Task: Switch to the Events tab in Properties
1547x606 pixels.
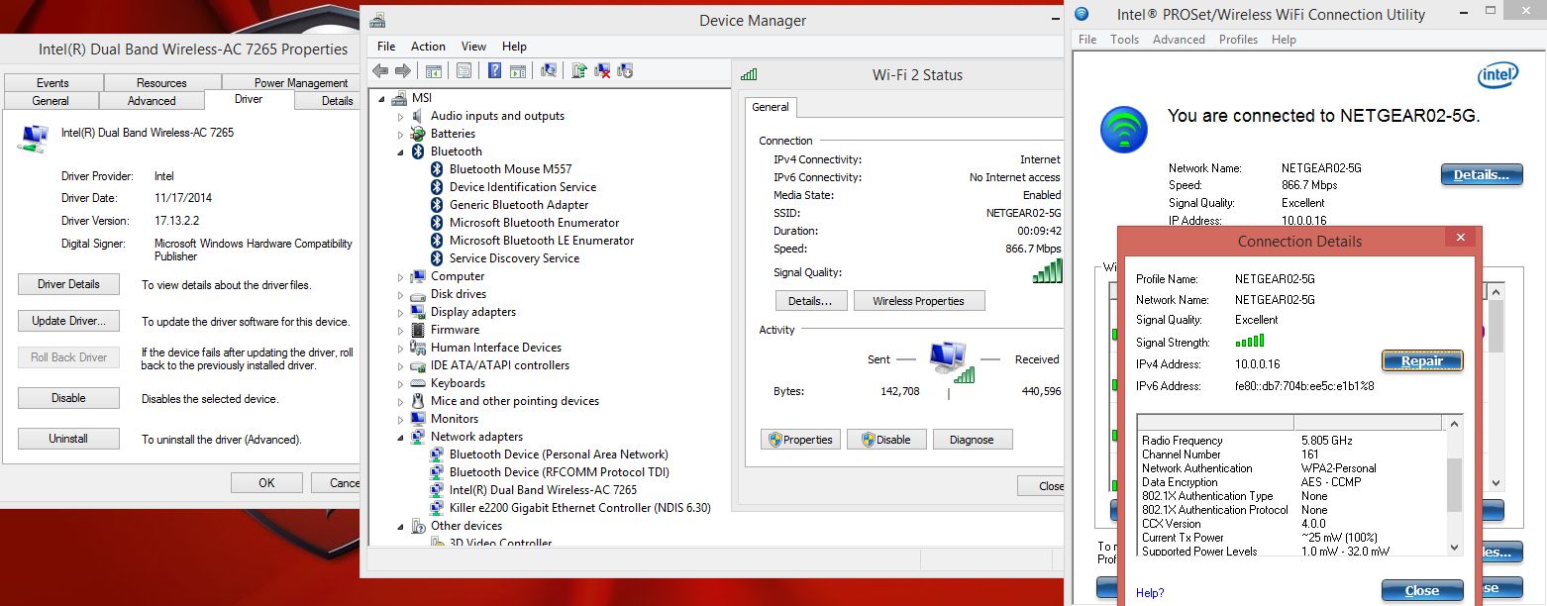Action: point(52,83)
